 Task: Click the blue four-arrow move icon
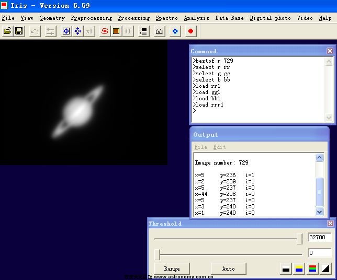coord(77,31)
